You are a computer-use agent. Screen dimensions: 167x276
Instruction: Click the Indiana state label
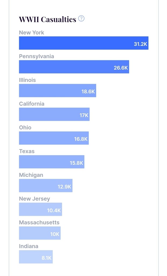pyautogui.click(x=29, y=246)
